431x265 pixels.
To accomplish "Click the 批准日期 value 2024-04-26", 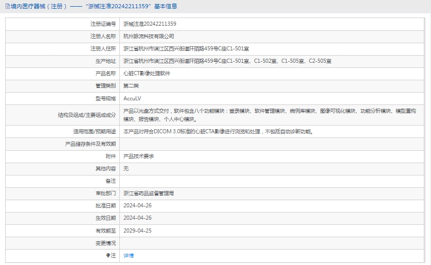I will pyautogui.click(x=138, y=206).
